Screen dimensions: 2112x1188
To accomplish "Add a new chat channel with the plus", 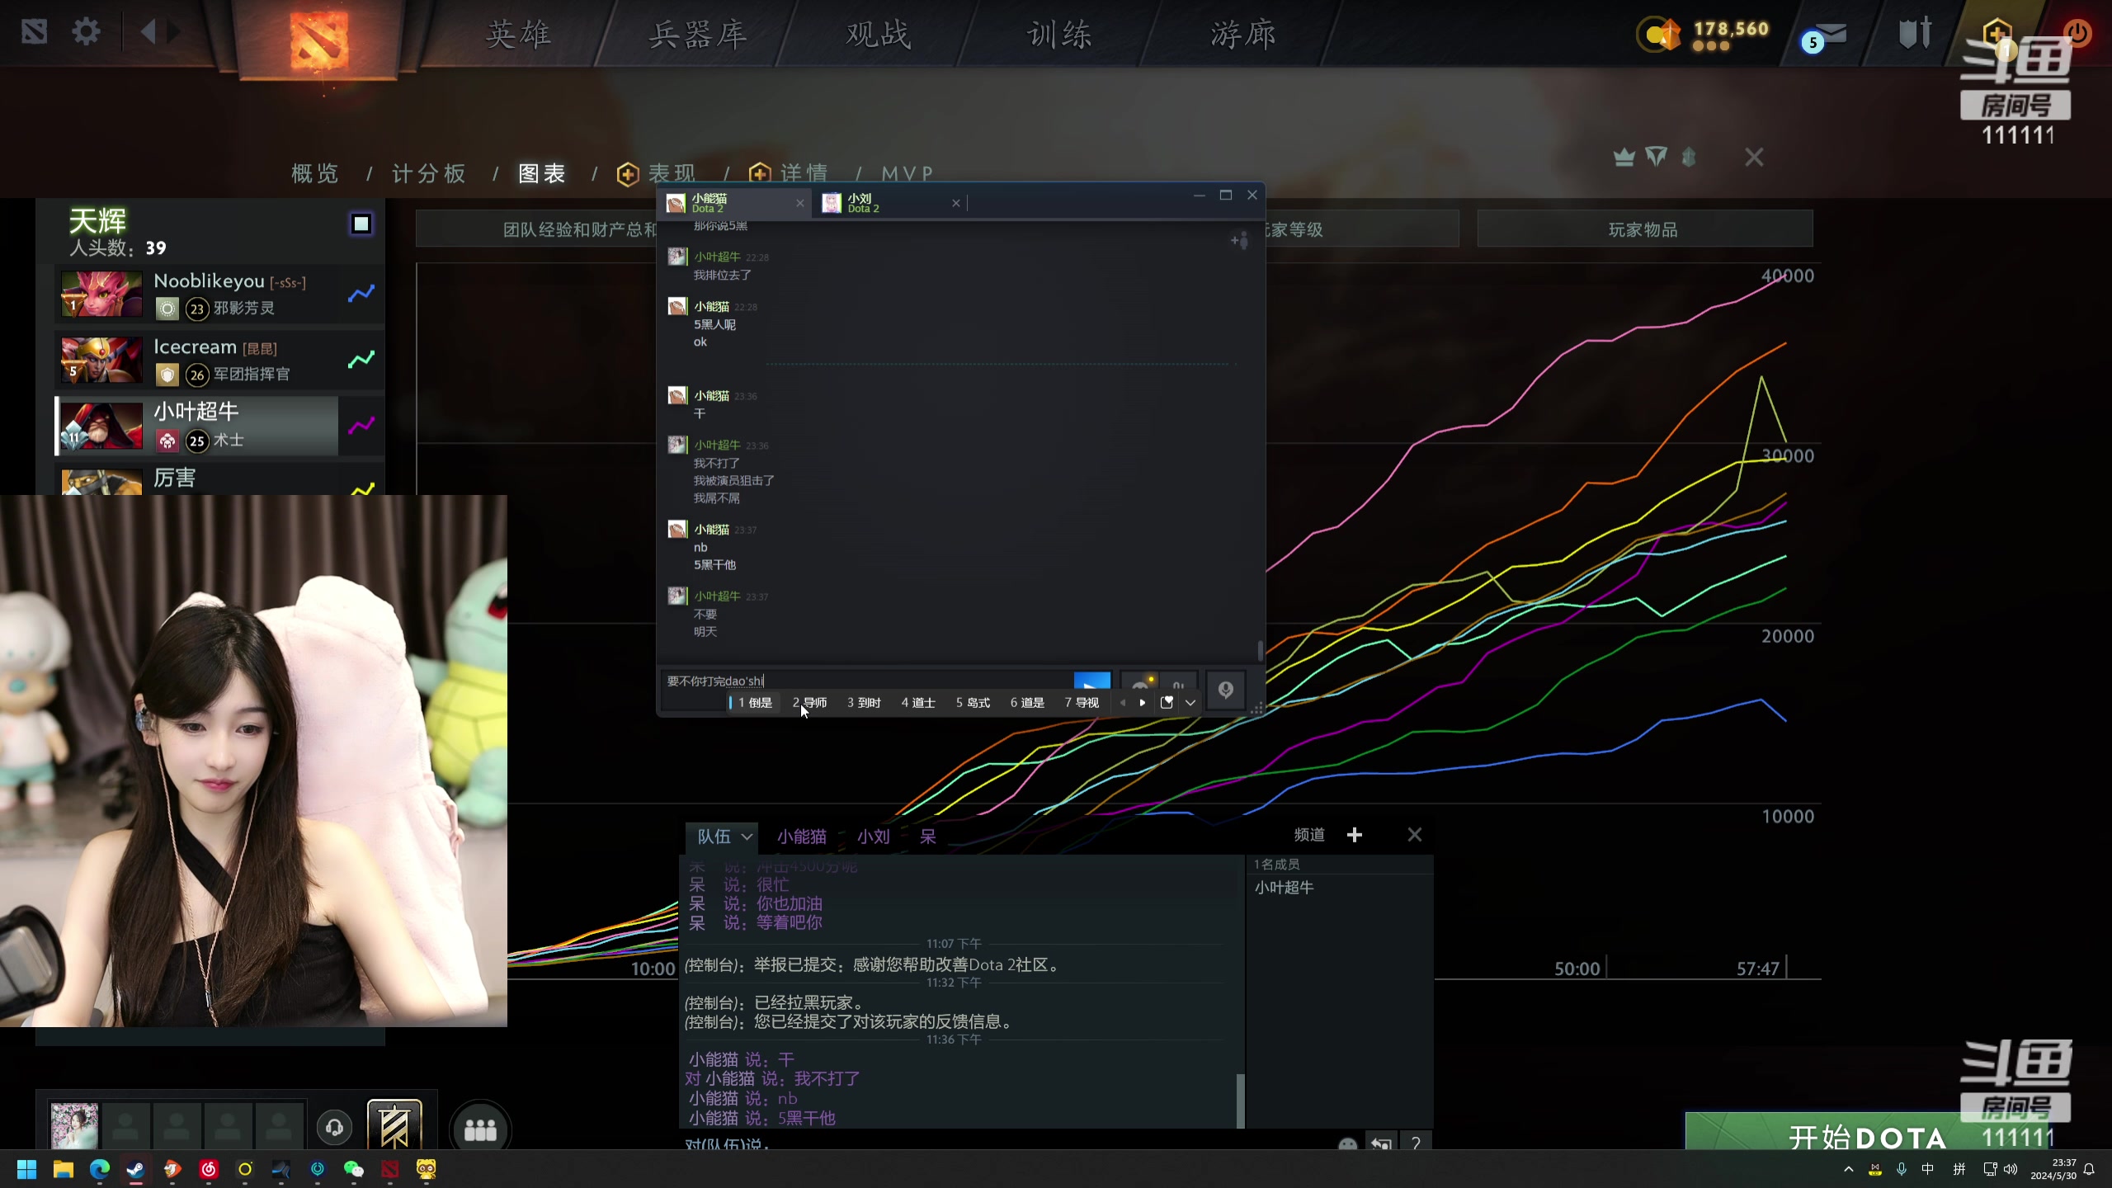I will (1355, 834).
